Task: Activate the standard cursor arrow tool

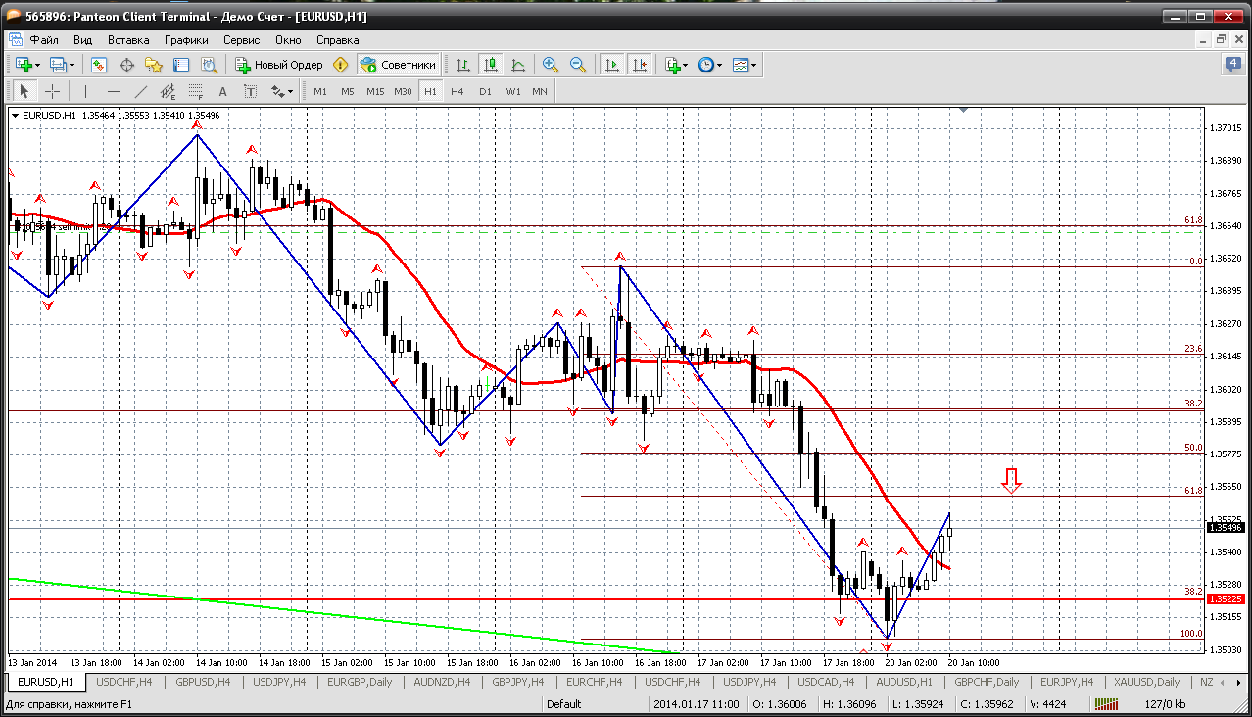Action: coord(24,91)
